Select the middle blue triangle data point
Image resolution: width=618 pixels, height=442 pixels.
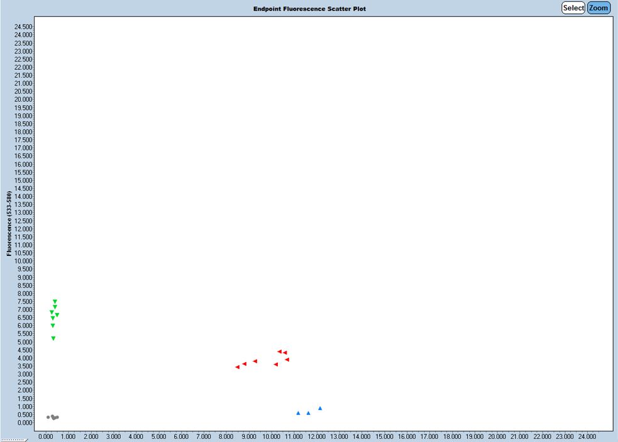308,413
